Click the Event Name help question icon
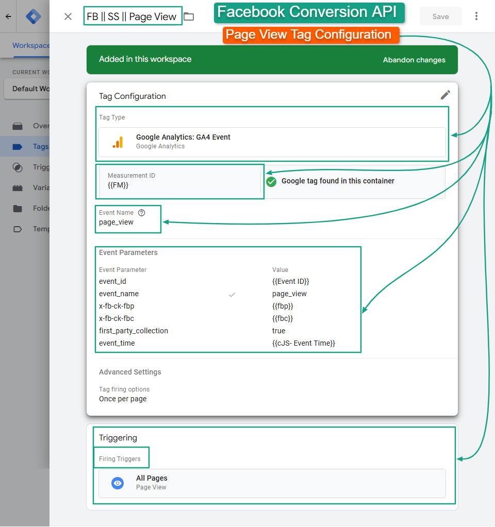Screen dimensions: 495x527 [142, 213]
